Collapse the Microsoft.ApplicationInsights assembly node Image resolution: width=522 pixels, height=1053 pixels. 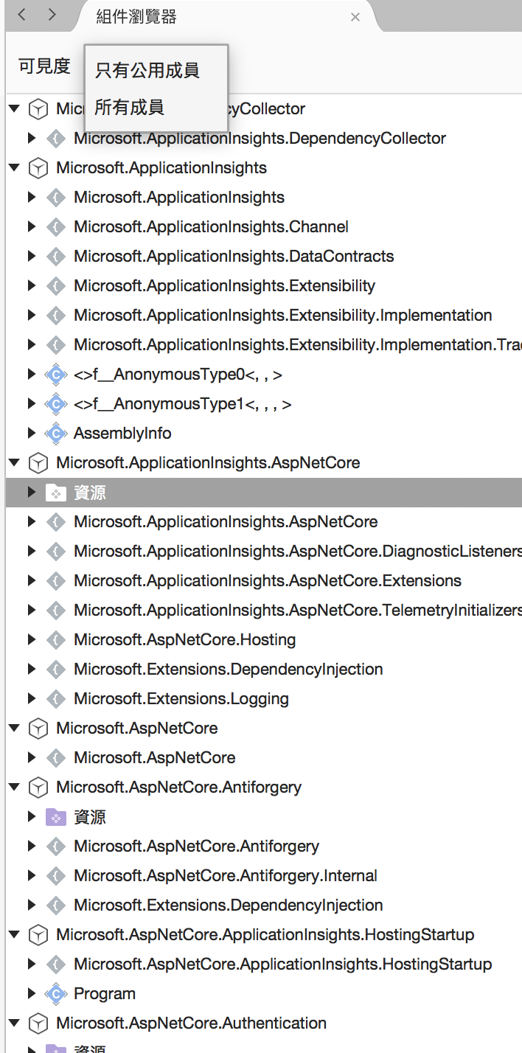tap(14, 168)
